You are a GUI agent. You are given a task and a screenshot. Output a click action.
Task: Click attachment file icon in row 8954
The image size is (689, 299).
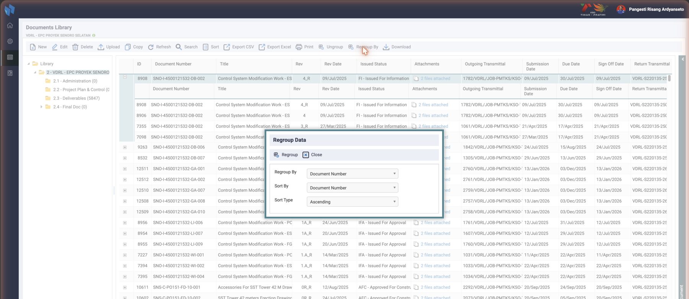tap(416, 233)
